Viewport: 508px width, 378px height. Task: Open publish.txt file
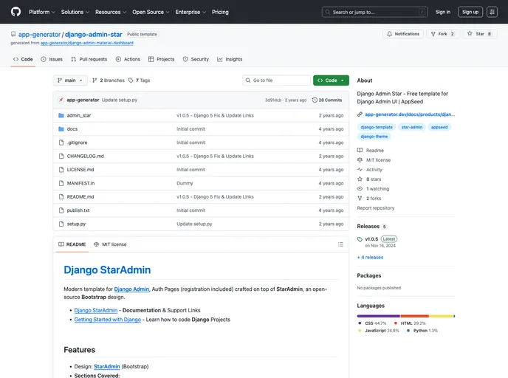pos(78,210)
